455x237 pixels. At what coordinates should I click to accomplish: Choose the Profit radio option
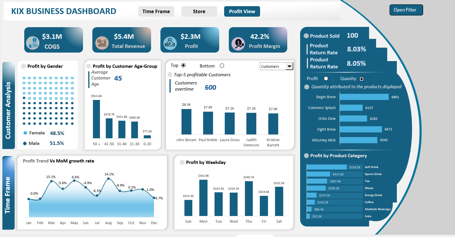326,79
